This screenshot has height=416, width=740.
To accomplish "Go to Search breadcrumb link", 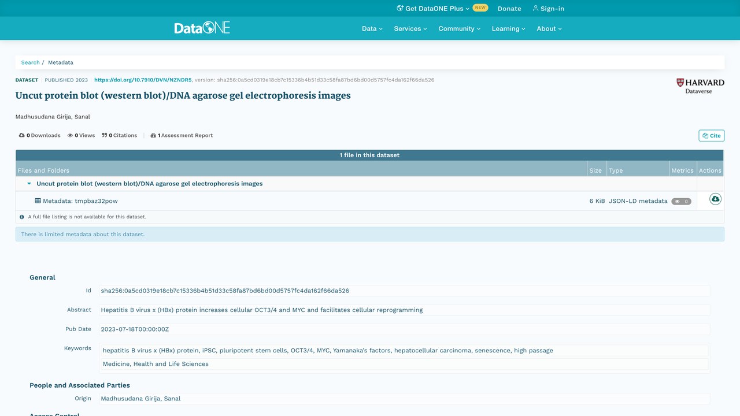I will pyautogui.click(x=31, y=62).
